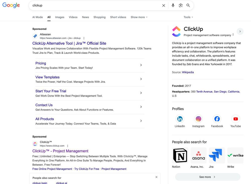Image resolution: width=251 pixels, height=184 pixels.
Task: Click the ClickUp logo in the knowledge panel
Action: click(176, 31)
